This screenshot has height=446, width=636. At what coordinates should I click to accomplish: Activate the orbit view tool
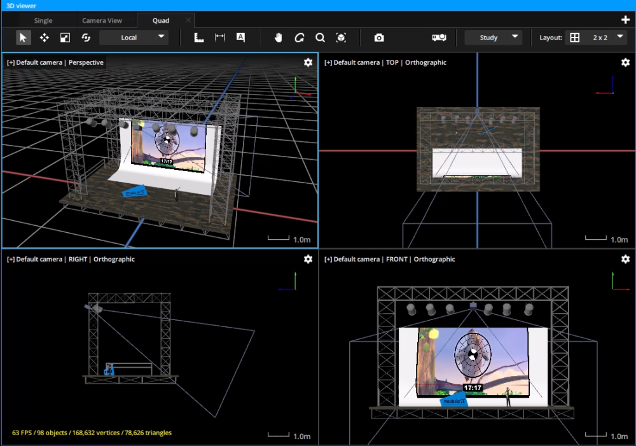[299, 37]
